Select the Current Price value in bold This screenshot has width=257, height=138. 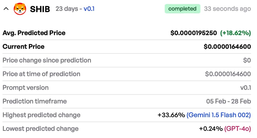click(227, 47)
